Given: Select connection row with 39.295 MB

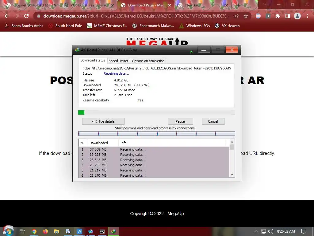Looking at the screenshot, I should click(x=154, y=155).
